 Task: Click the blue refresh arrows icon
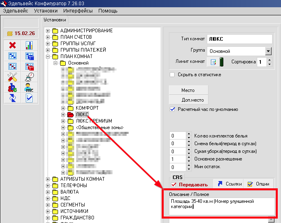[x=12, y=98]
